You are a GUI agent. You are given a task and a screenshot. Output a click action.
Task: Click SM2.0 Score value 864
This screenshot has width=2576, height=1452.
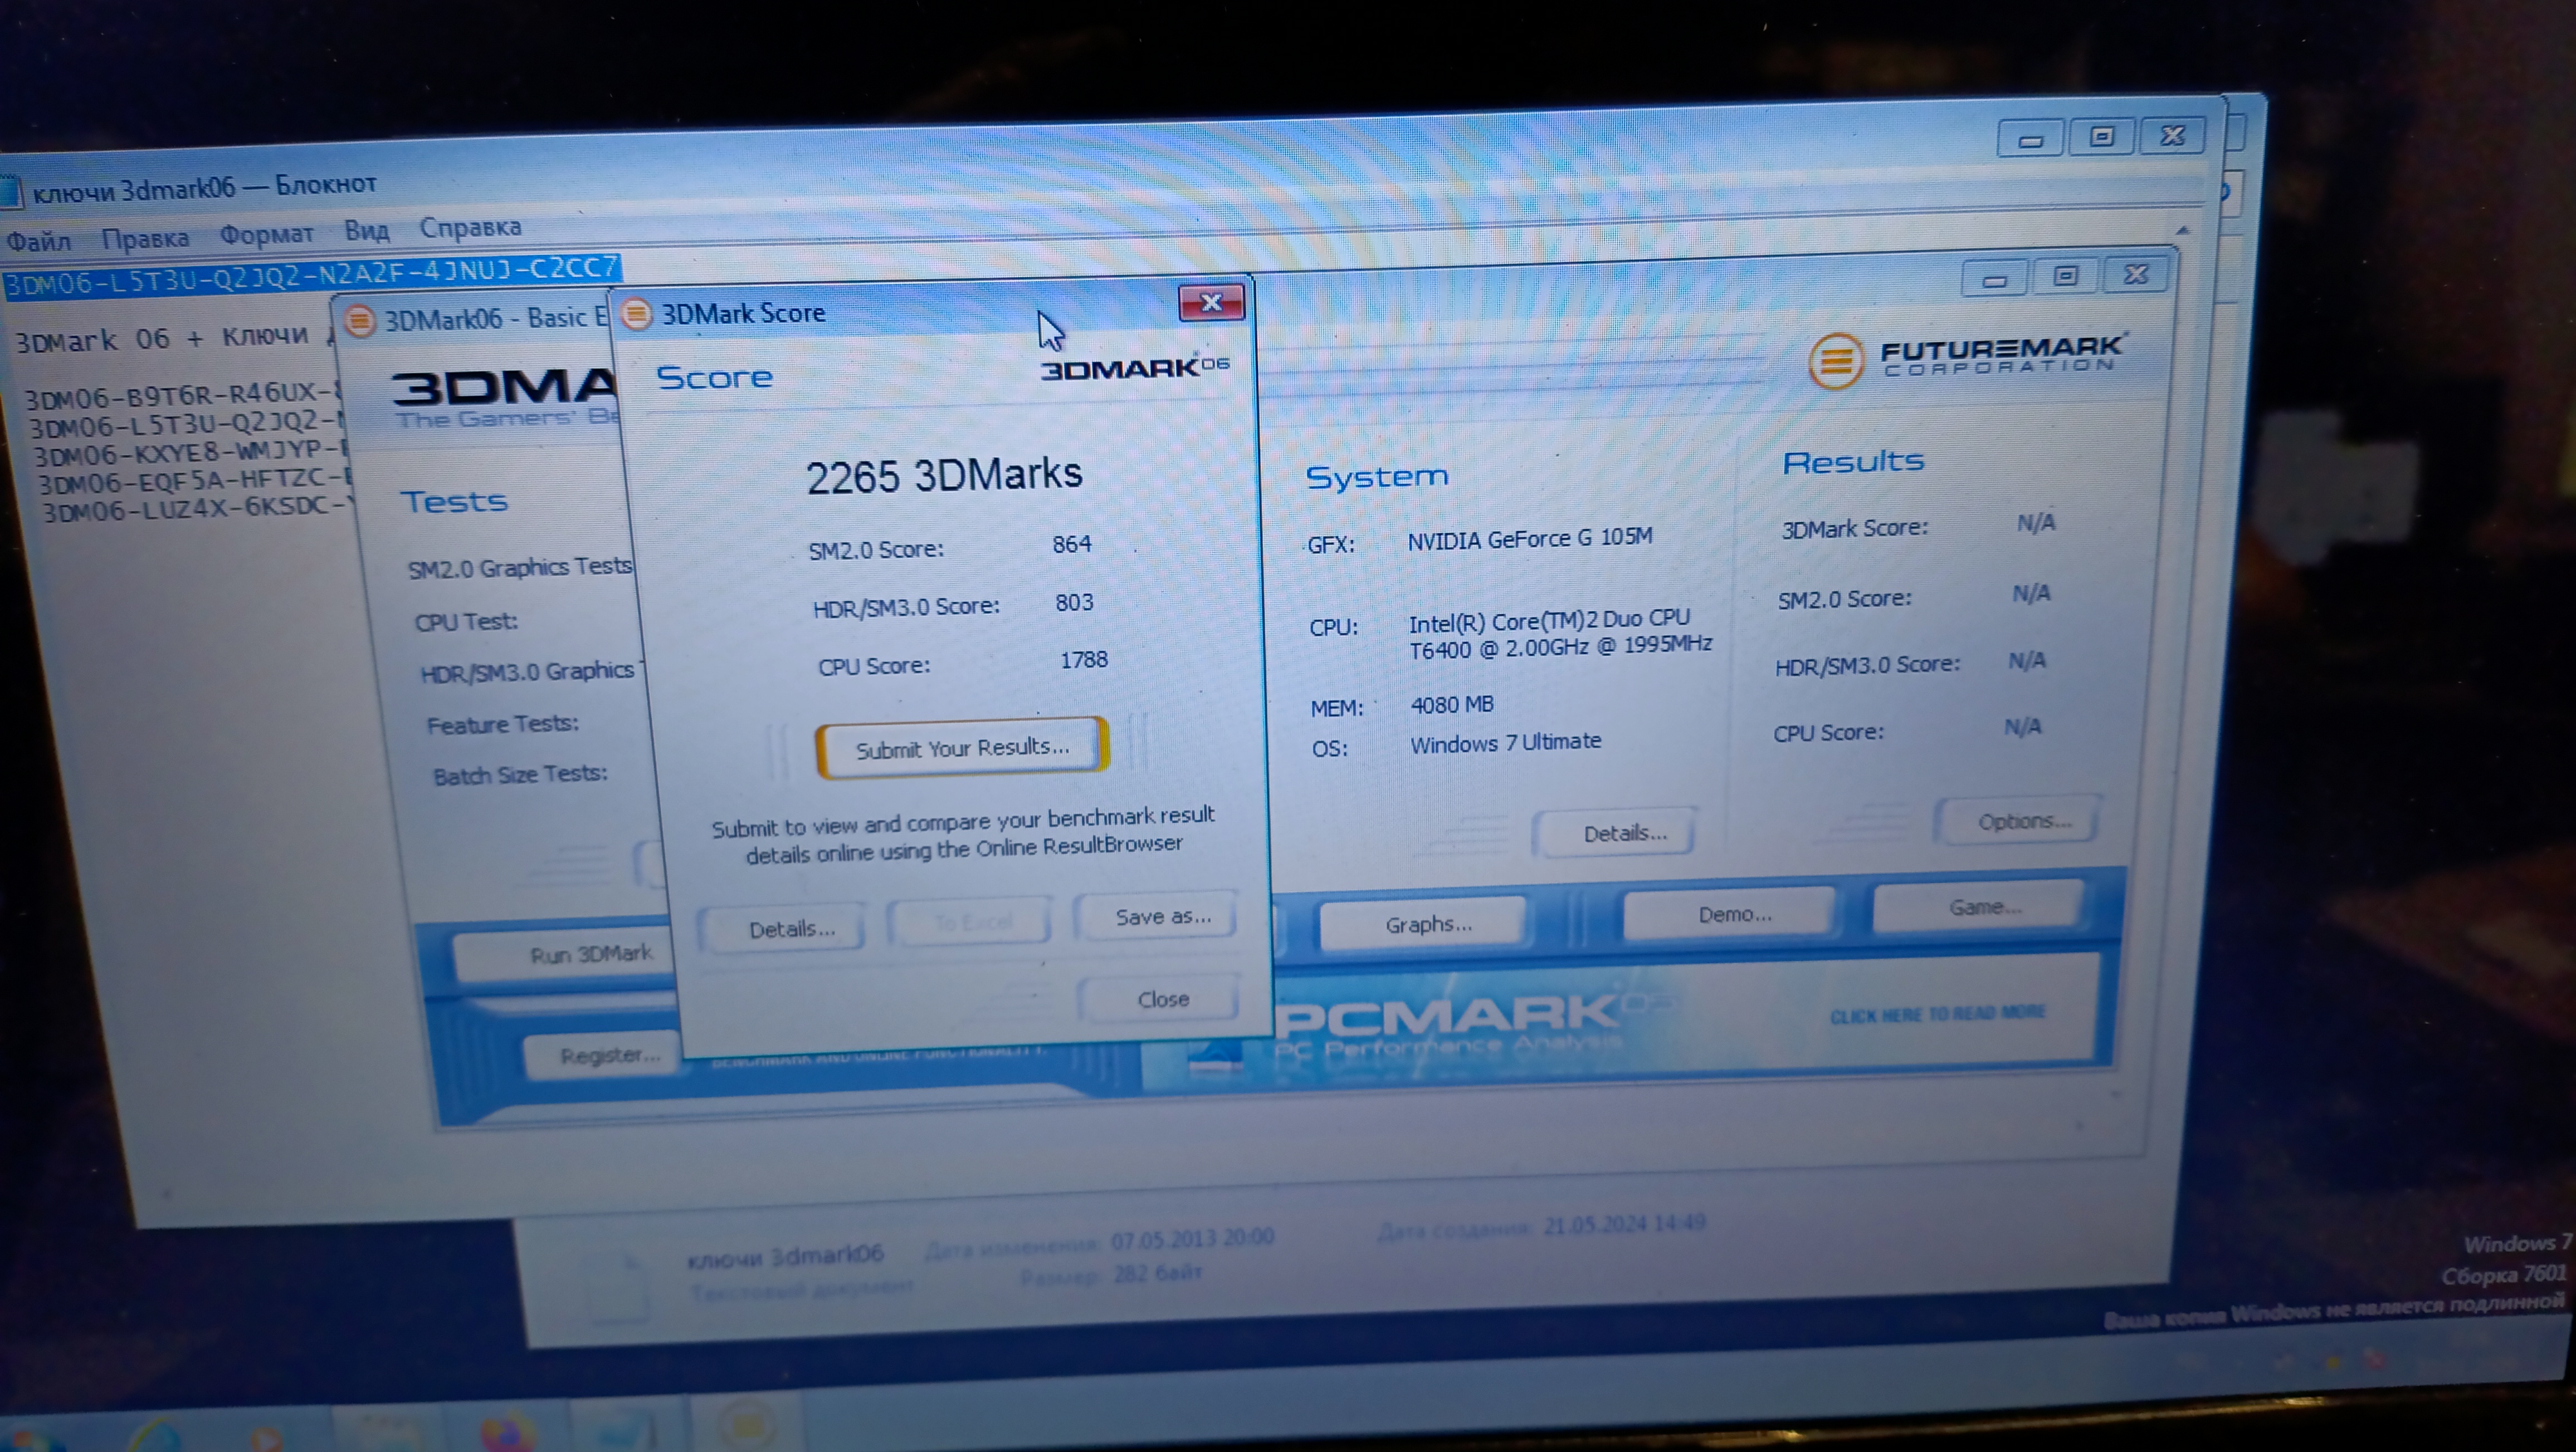[x=1072, y=543]
